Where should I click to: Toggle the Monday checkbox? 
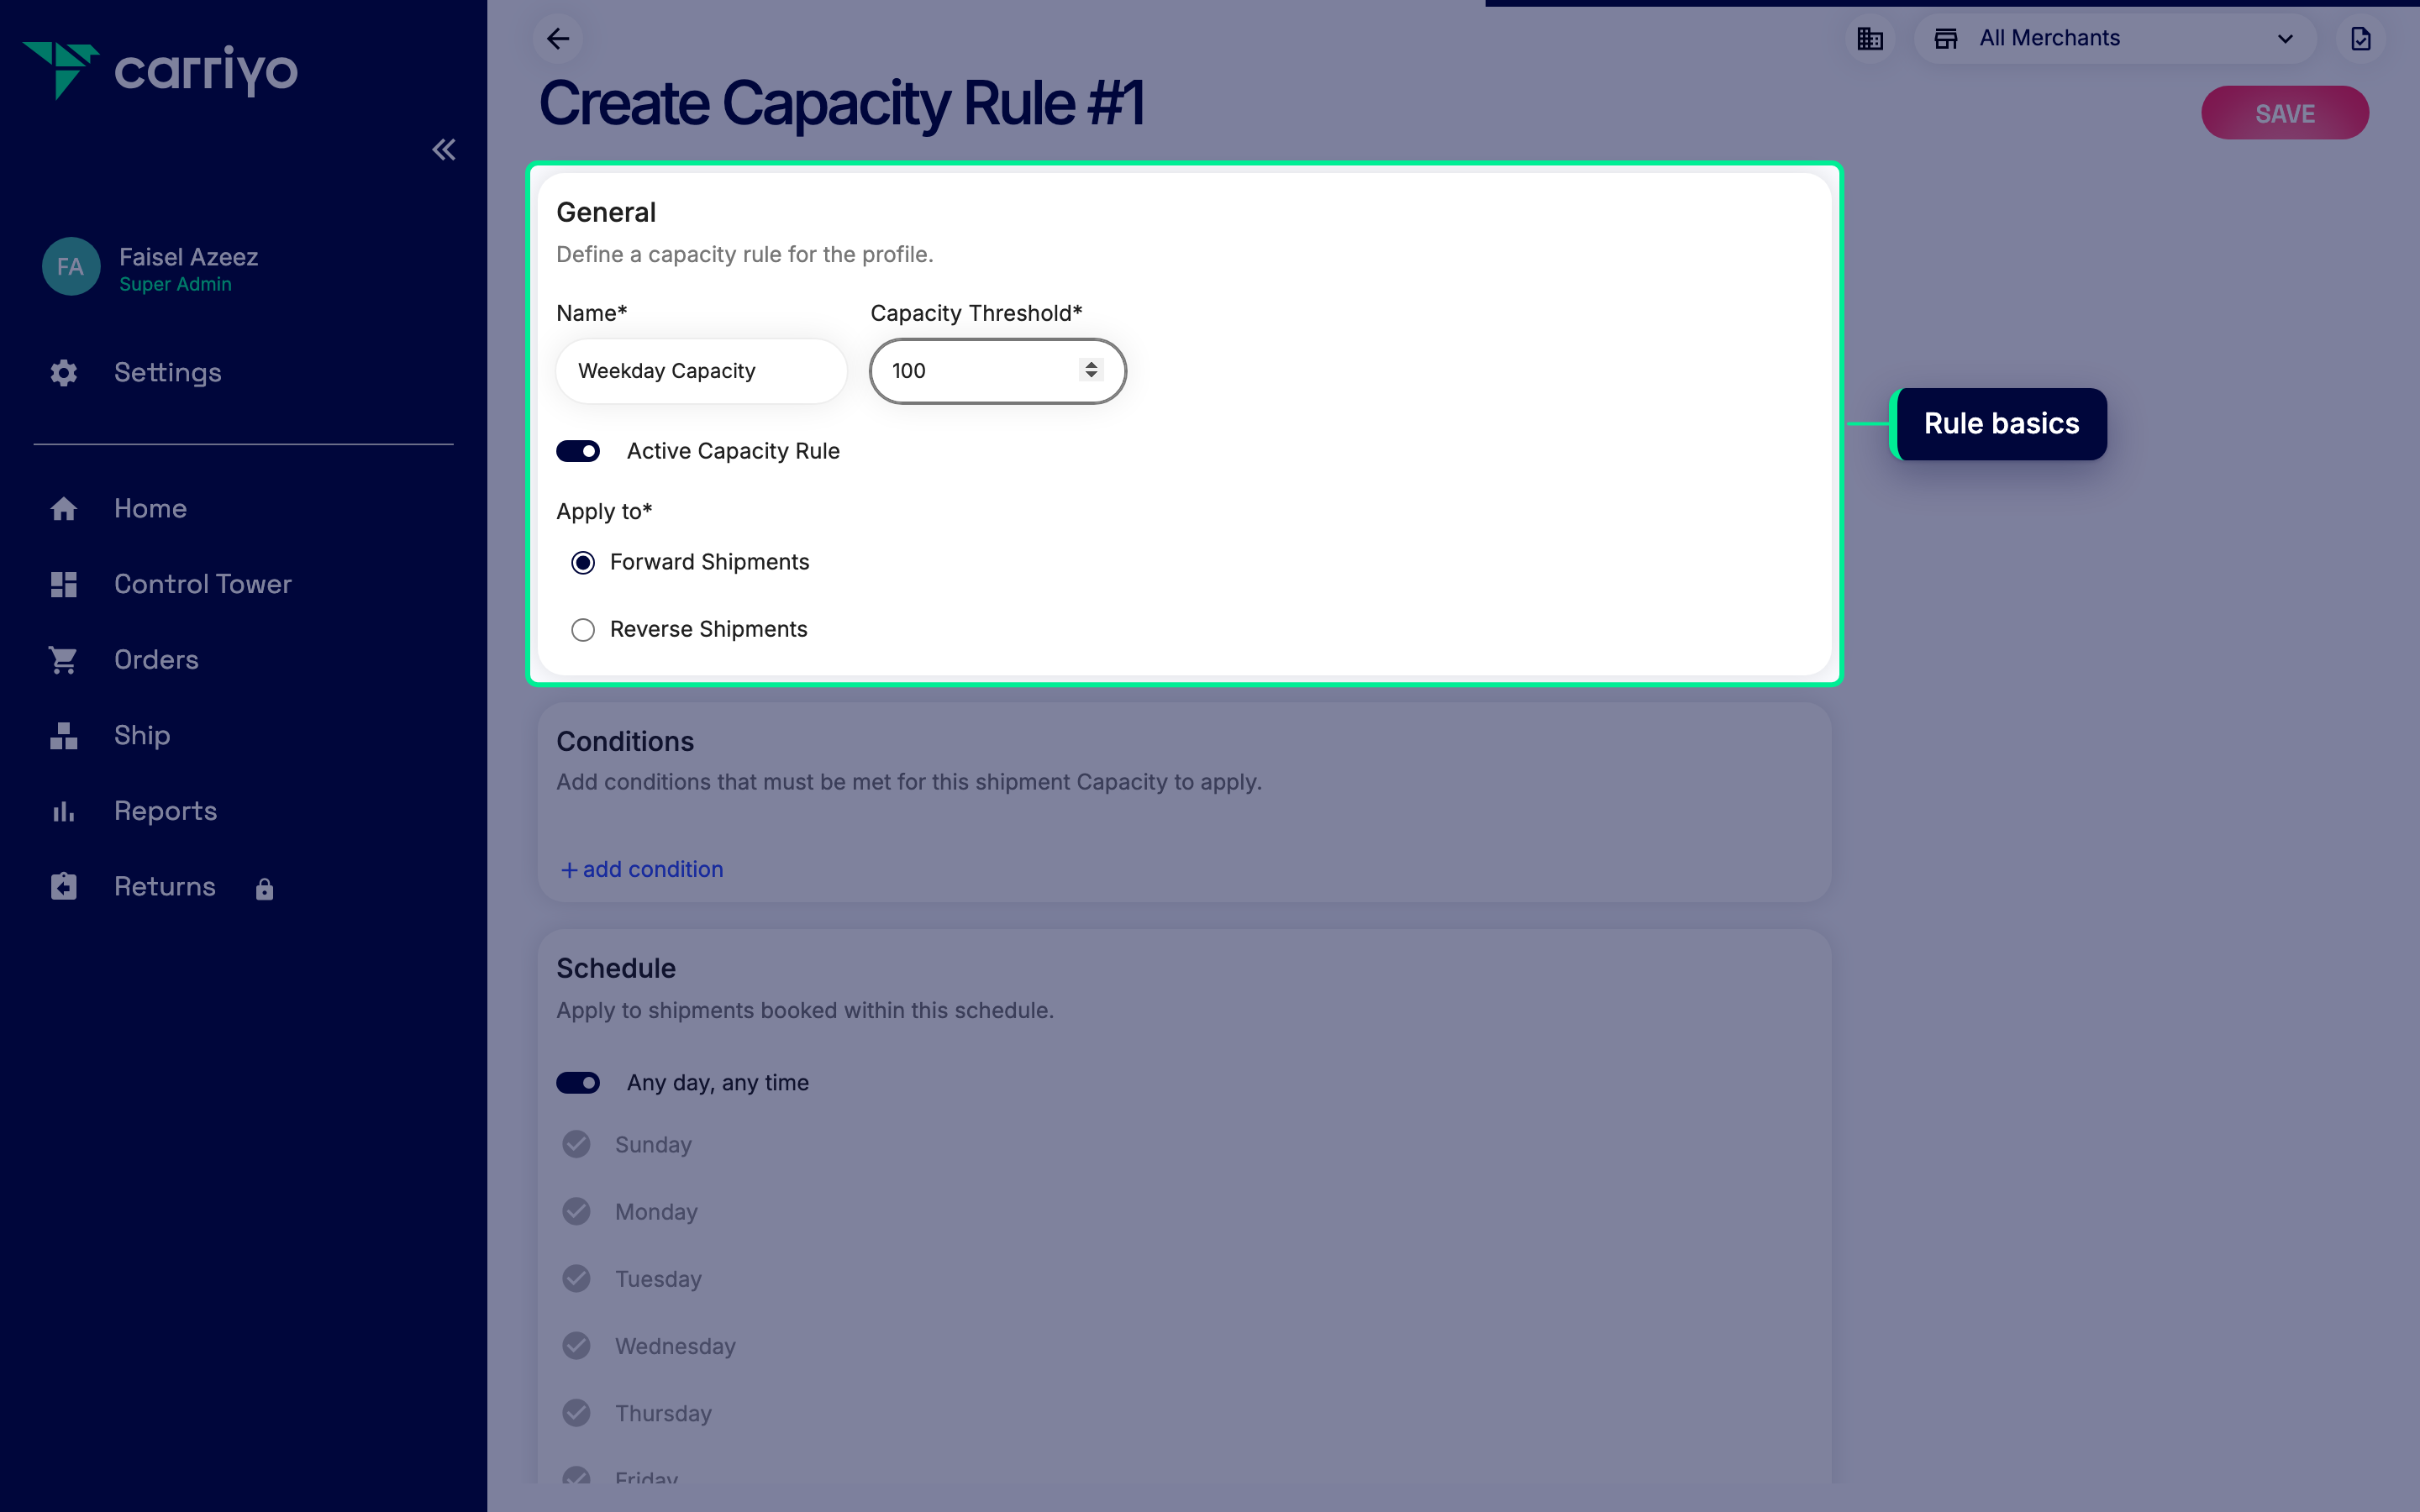576,1211
